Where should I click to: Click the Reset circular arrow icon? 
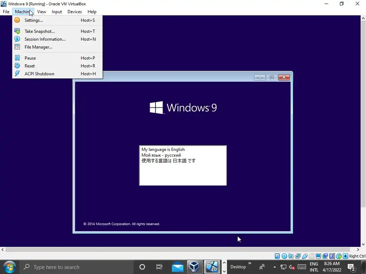tap(17, 66)
